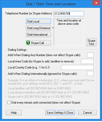Enable Dial every minute until connected
102x122 pixels.
click(9, 103)
